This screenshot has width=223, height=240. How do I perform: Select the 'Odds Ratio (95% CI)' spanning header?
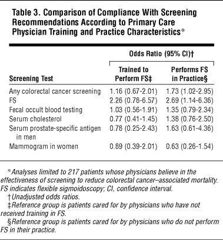tap(161, 53)
